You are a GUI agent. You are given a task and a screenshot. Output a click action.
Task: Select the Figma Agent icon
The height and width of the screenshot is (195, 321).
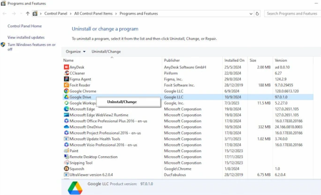coord(66,79)
